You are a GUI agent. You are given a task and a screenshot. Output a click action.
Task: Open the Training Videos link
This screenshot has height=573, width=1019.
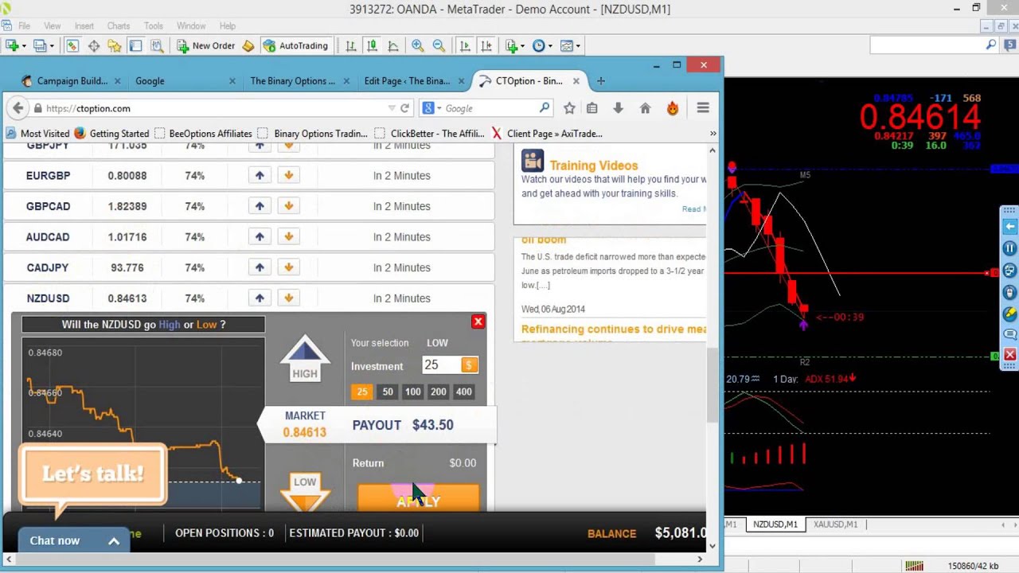(x=594, y=166)
